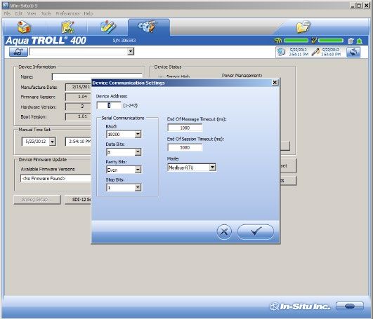Viewport: 373px width, 319px height.
Task: Click the device Name input field
Action: click(x=97, y=76)
